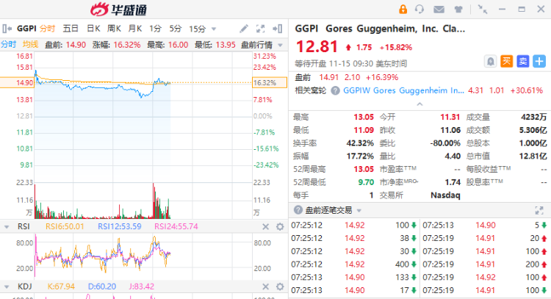Click the 14.90 price marker on chart axis
Viewport: 551px width, 299px height.
[x=17, y=82]
